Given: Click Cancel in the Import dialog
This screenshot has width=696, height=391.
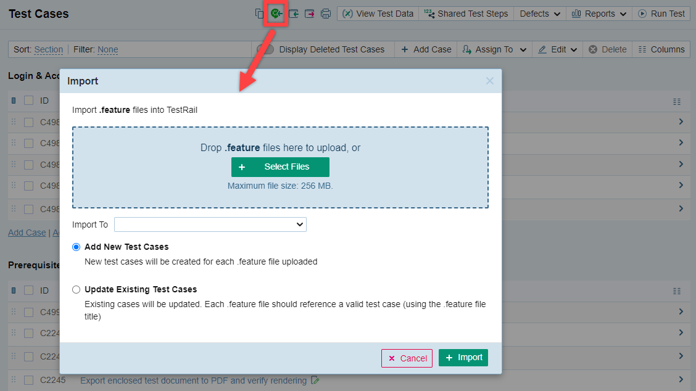Looking at the screenshot, I should click(407, 358).
